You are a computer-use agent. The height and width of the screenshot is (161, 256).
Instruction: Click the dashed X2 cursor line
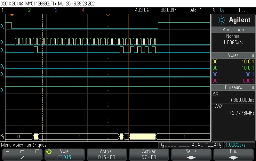(128, 77)
